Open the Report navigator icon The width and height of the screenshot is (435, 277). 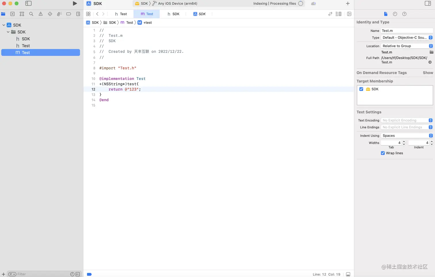78,14
